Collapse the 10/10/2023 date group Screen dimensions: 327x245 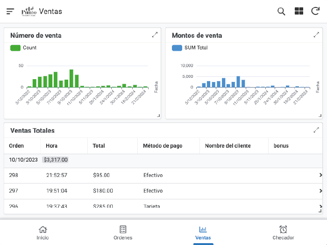(24, 160)
